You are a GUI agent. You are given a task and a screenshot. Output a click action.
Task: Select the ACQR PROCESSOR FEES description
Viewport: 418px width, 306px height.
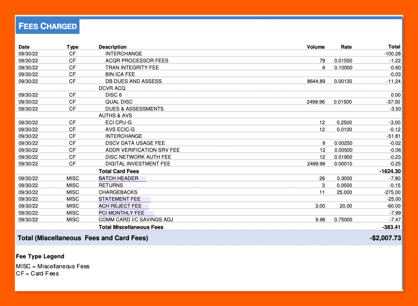click(137, 60)
